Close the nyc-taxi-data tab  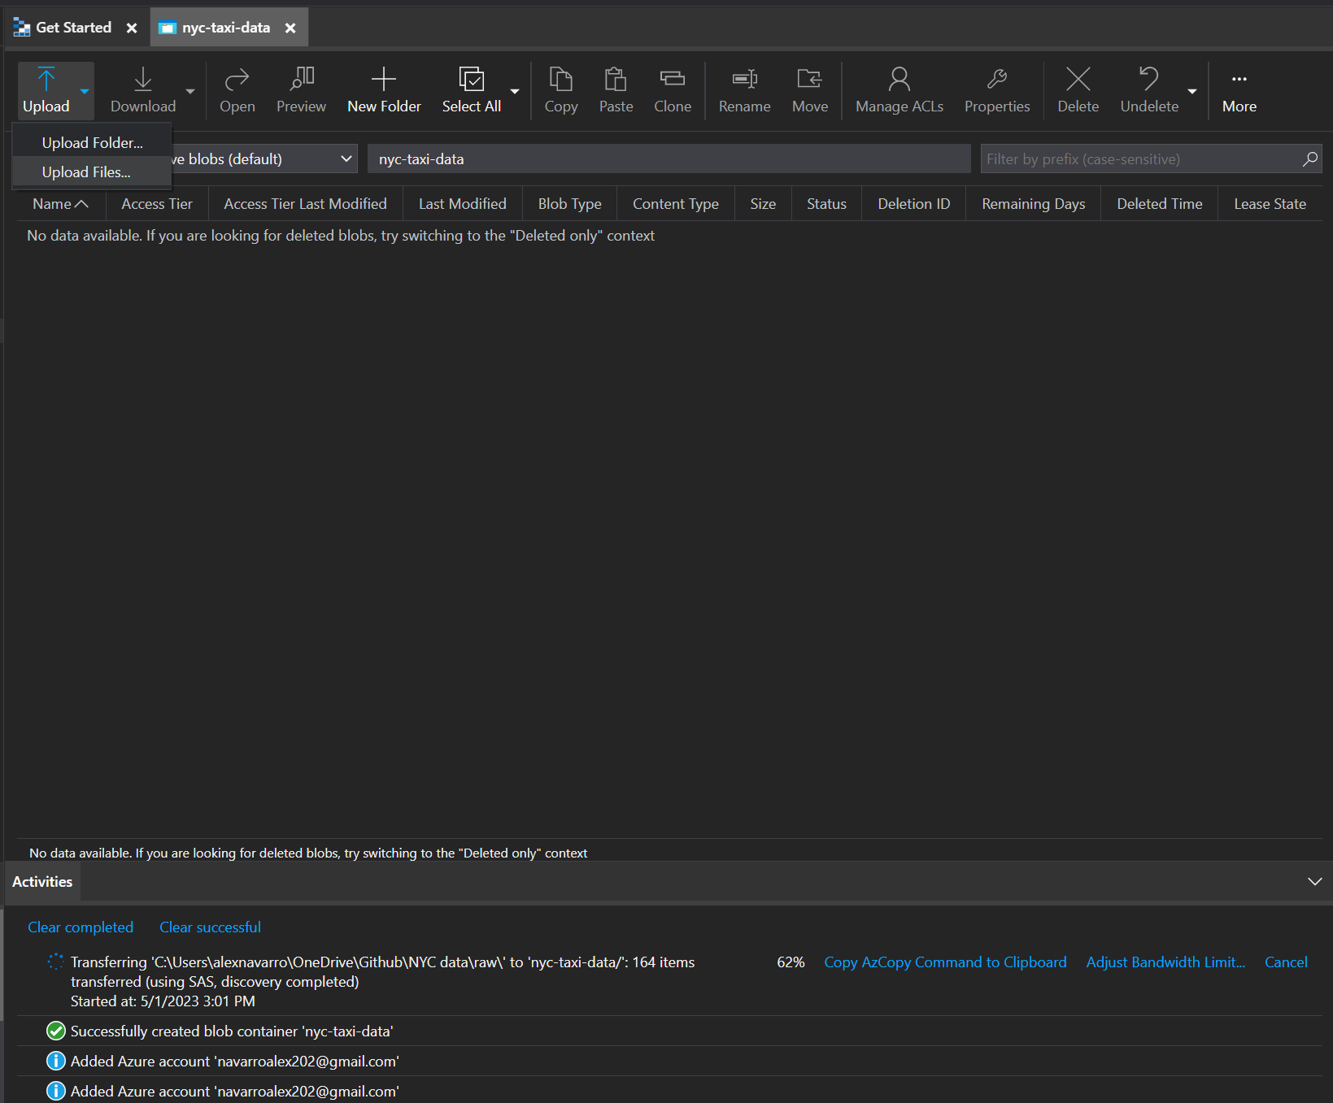click(x=290, y=28)
